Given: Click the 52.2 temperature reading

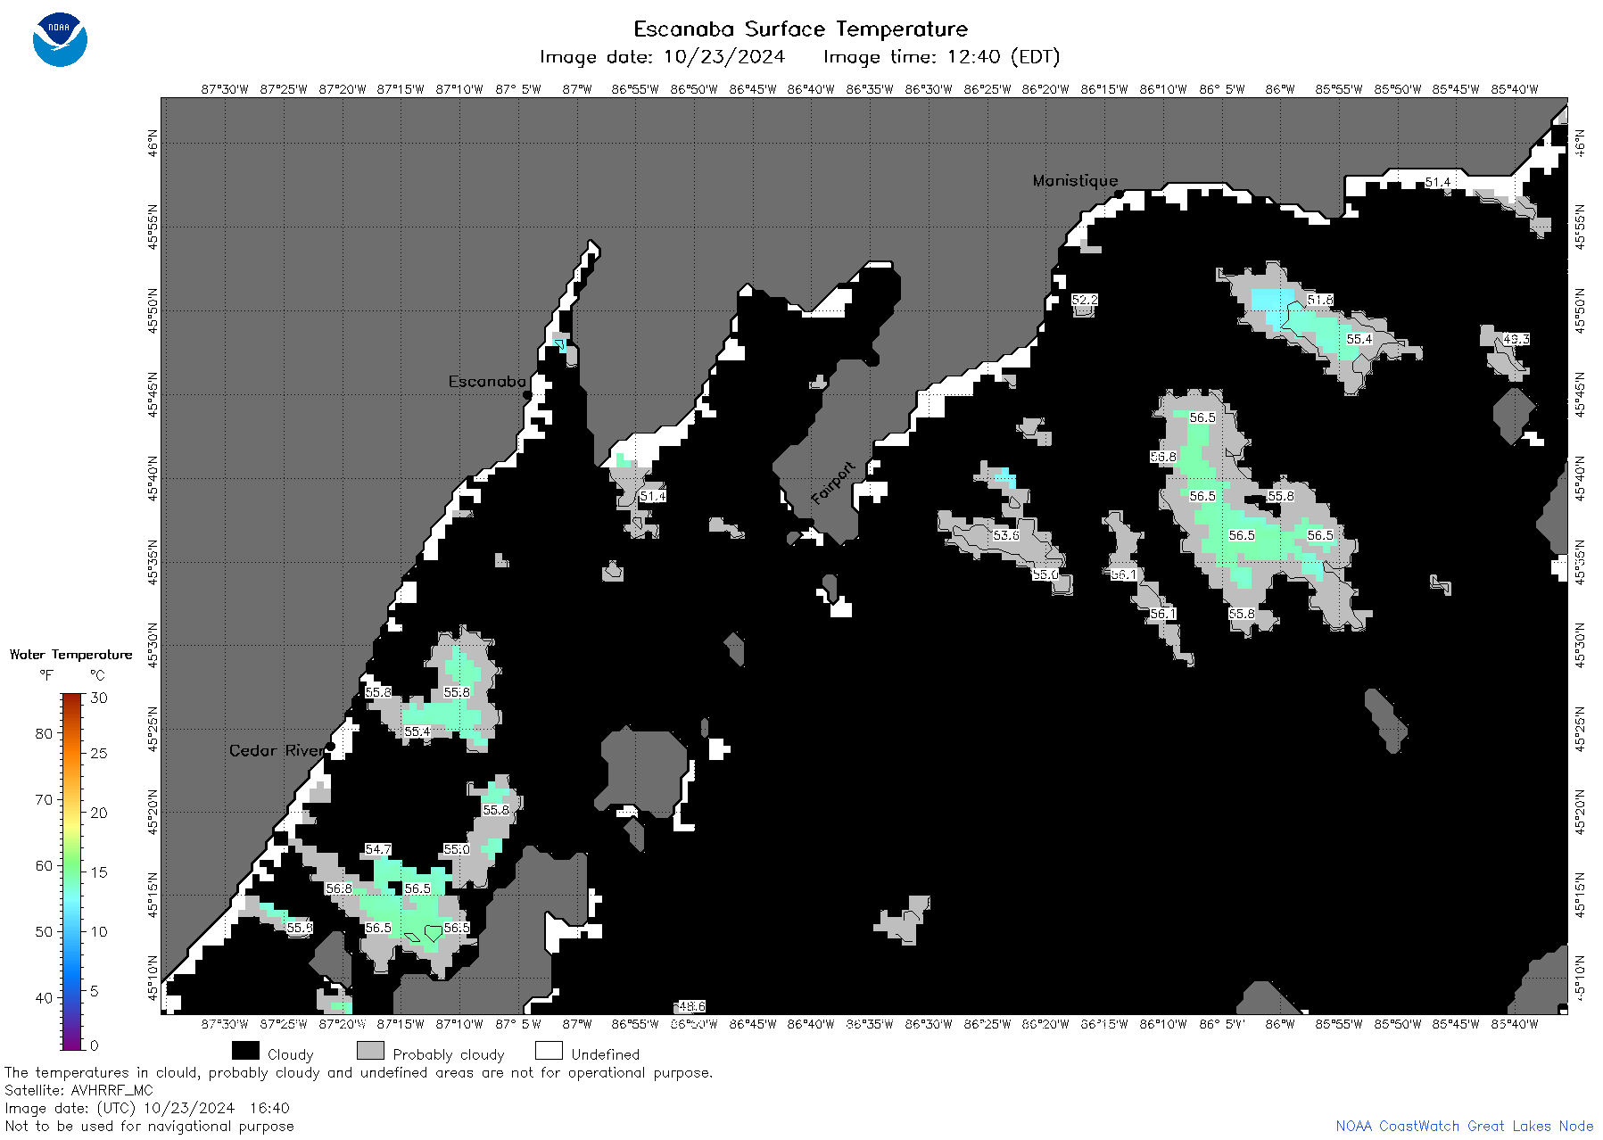Looking at the screenshot, I should (1085, 300).
